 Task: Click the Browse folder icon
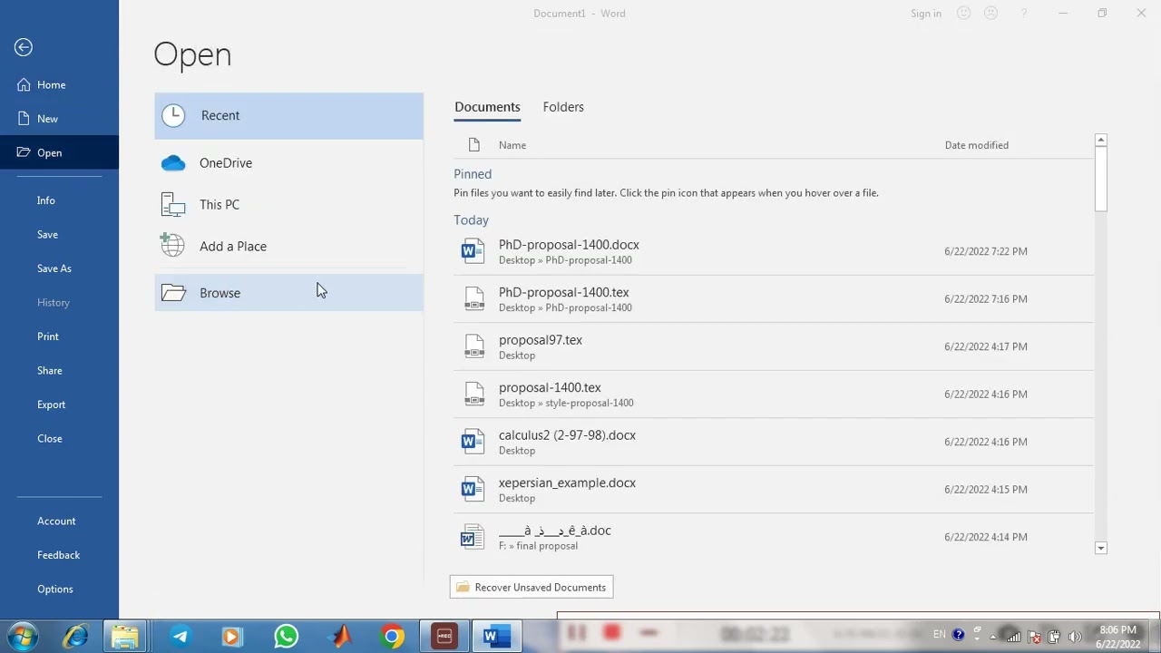pos(173,292)
